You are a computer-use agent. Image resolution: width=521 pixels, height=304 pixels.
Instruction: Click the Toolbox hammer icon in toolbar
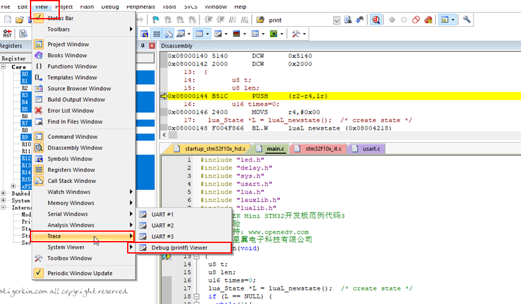295,34
